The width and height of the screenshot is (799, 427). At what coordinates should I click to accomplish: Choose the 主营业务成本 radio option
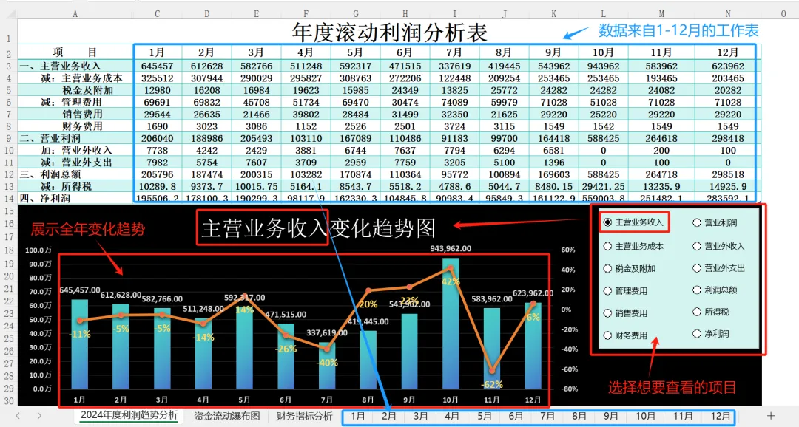click(607, 246)
